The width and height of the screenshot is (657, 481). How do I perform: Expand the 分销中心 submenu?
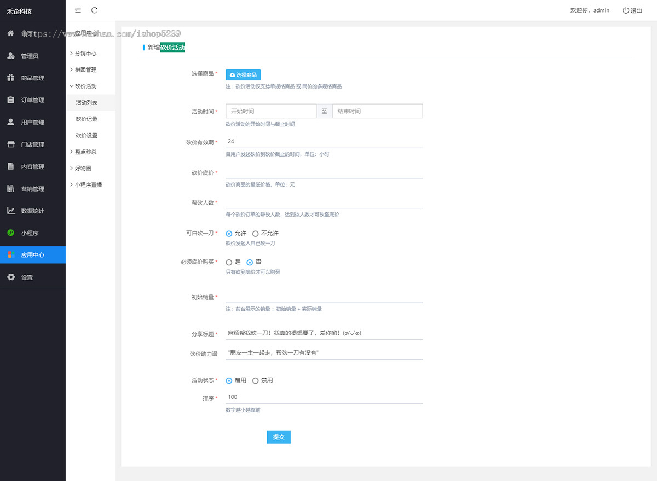pyautogui.click(x=90, y=54)
